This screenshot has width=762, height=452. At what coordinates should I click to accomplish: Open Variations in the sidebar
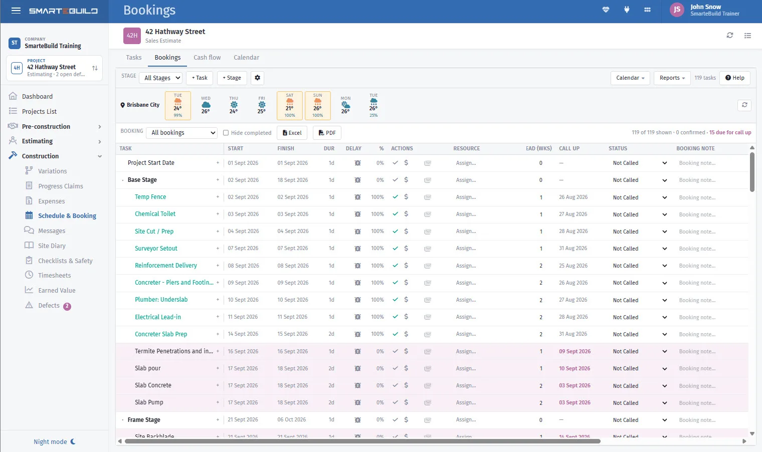click(x=52, y=171)
